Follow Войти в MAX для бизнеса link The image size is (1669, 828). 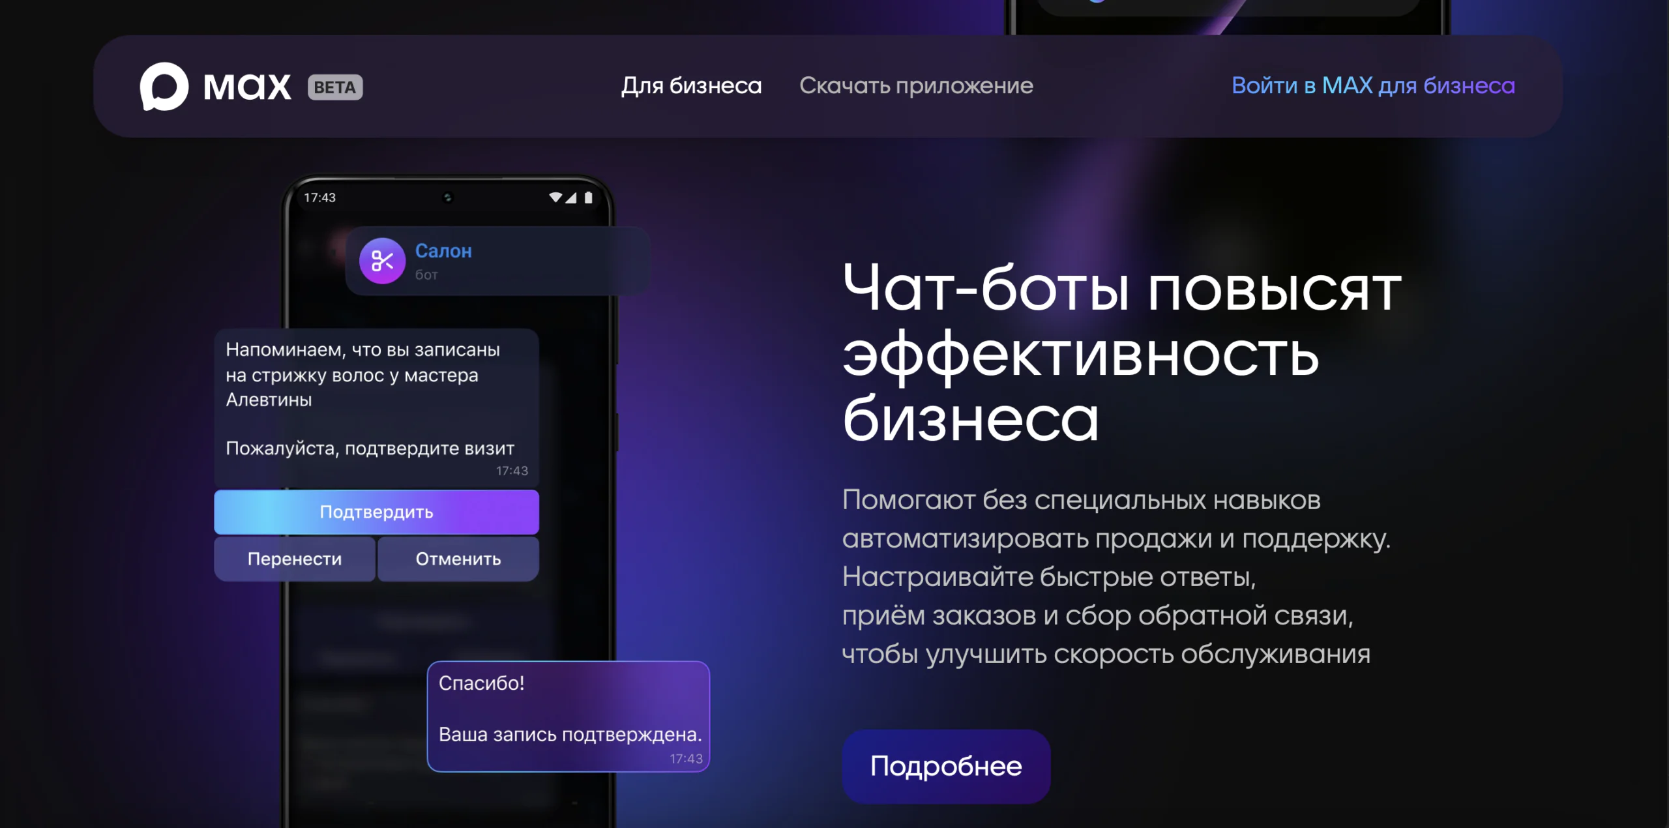coord(1373,86)
